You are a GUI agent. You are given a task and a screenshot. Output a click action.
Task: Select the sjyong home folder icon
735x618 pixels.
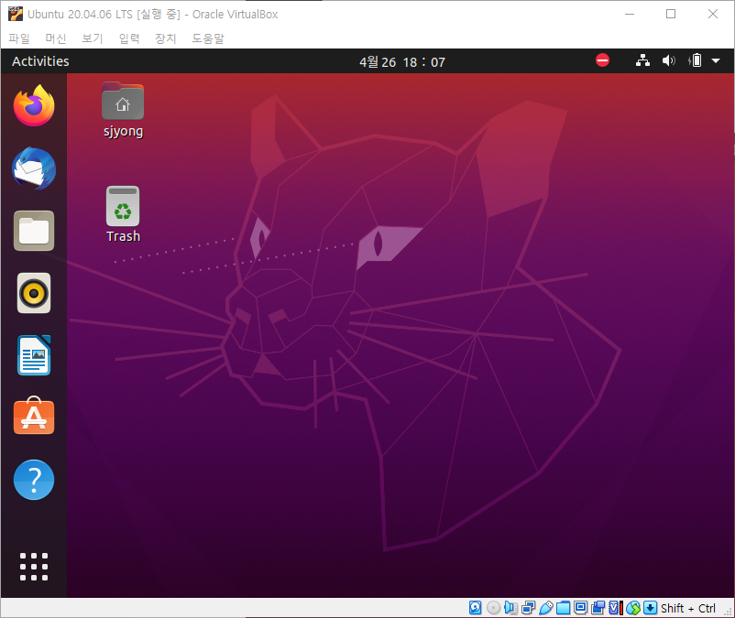tap(123, 111)
